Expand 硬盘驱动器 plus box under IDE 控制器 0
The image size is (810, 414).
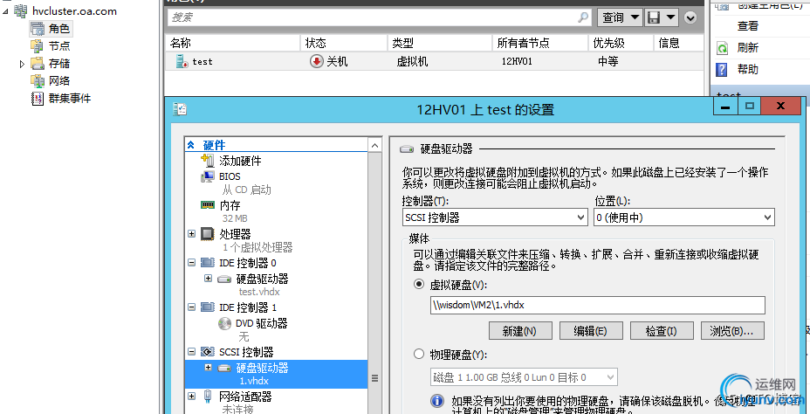click(209, 279)
